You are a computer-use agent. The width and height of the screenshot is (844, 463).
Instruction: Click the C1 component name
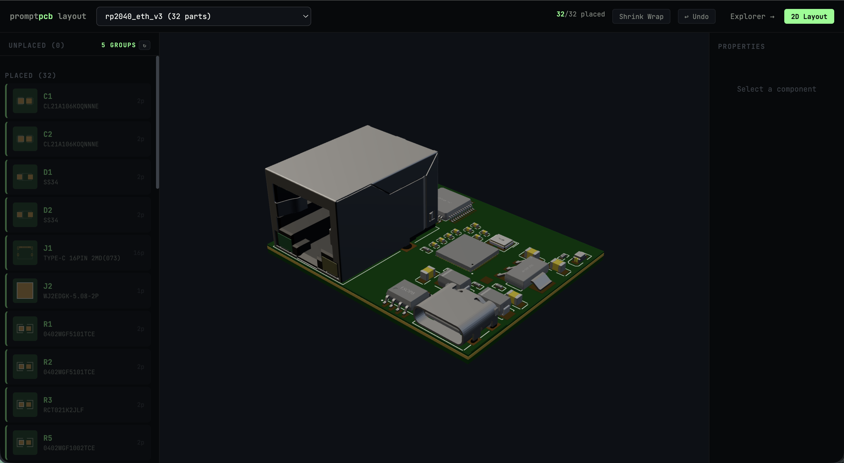[48, 96]
